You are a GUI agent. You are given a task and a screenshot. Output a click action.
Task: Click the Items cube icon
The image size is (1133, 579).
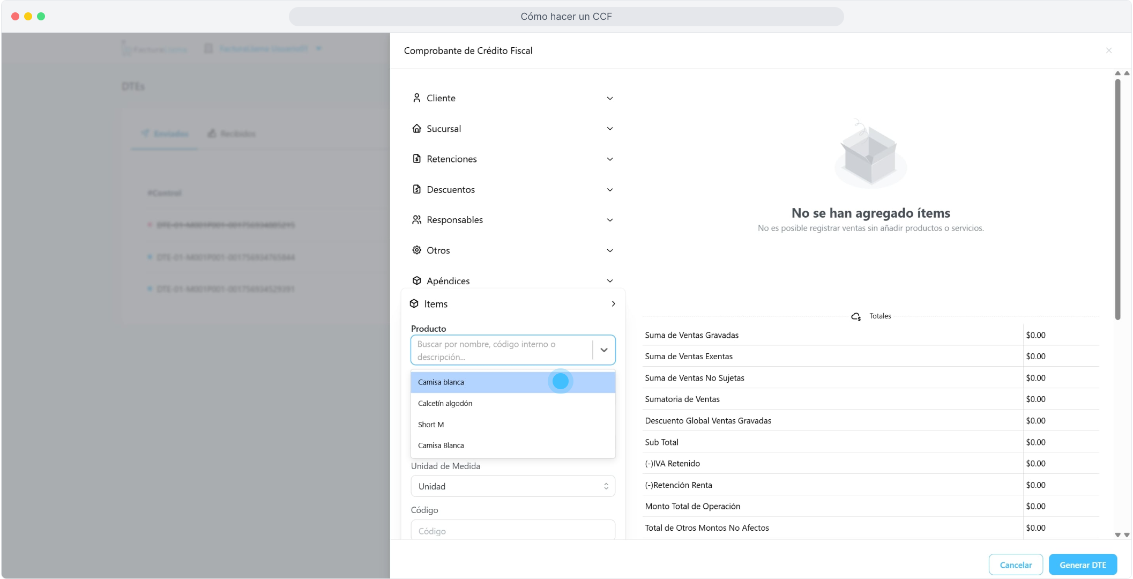pyautogui.click(x=414, y=304)
